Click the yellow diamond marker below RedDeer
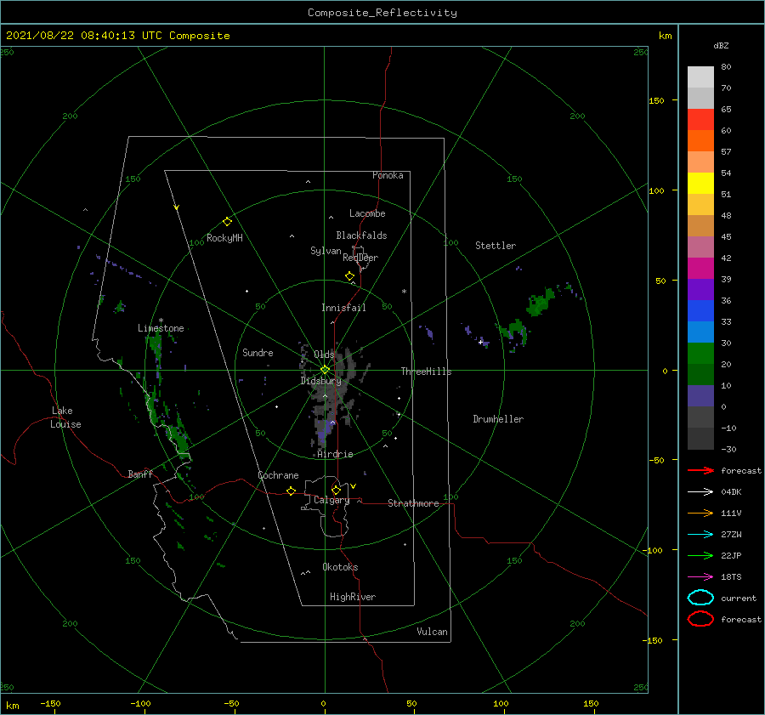Screen dimensions: 765x715 pyautogui.click(x=349, y=275)
